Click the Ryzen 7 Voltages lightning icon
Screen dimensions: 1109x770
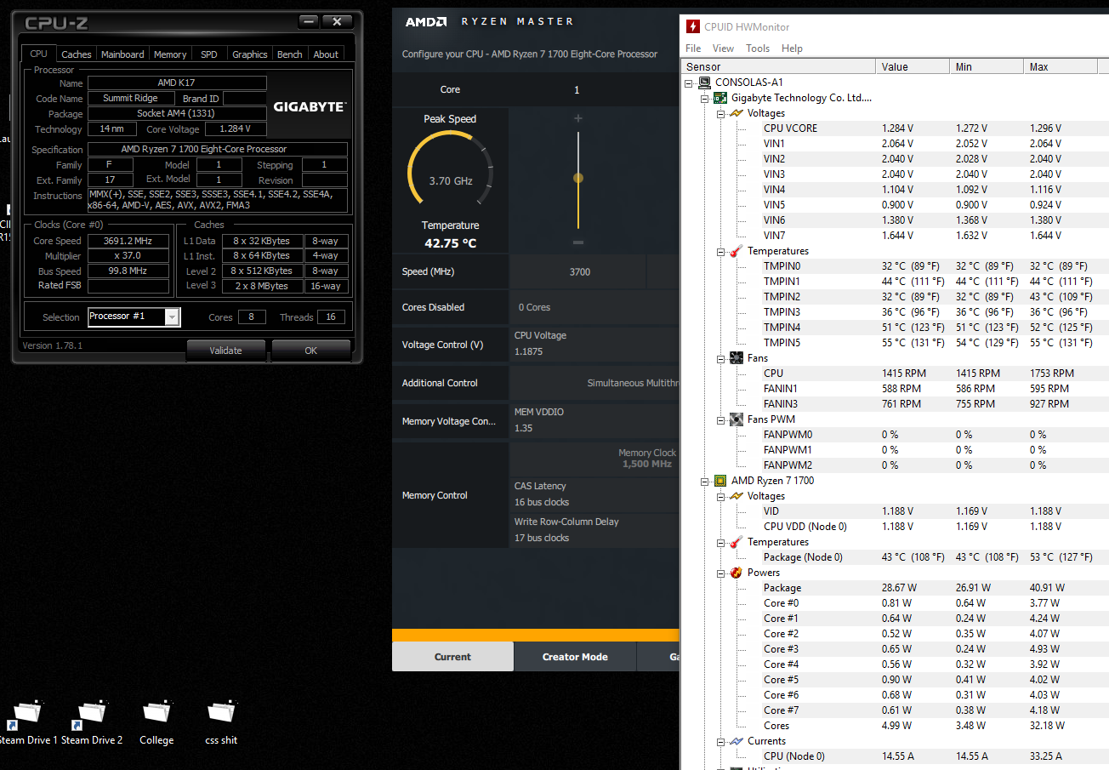[736, 496]
